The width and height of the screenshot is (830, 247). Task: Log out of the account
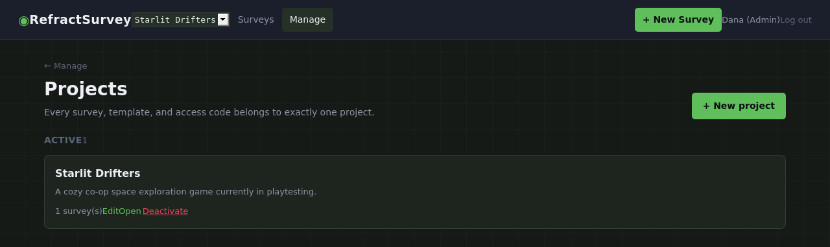(796, 20)
